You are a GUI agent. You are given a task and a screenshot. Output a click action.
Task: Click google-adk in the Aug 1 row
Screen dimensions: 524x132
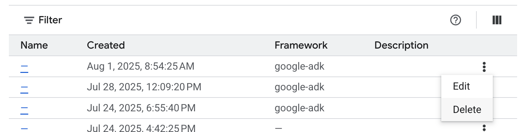point(299,66)
